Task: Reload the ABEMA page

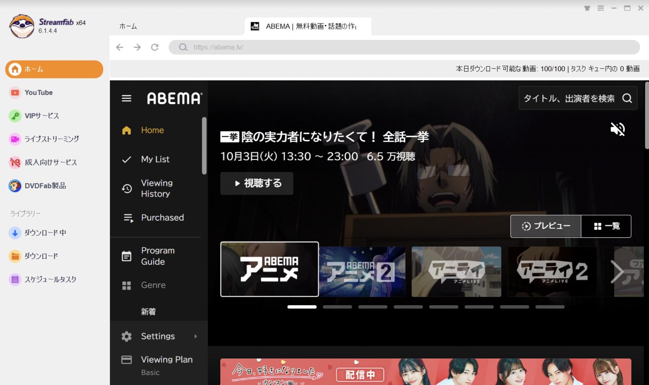Action: (x=155, y=47)
